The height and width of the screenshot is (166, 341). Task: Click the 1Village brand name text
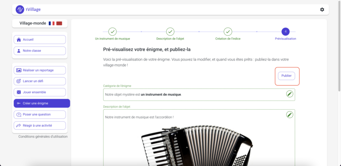(x=33, y=10)
